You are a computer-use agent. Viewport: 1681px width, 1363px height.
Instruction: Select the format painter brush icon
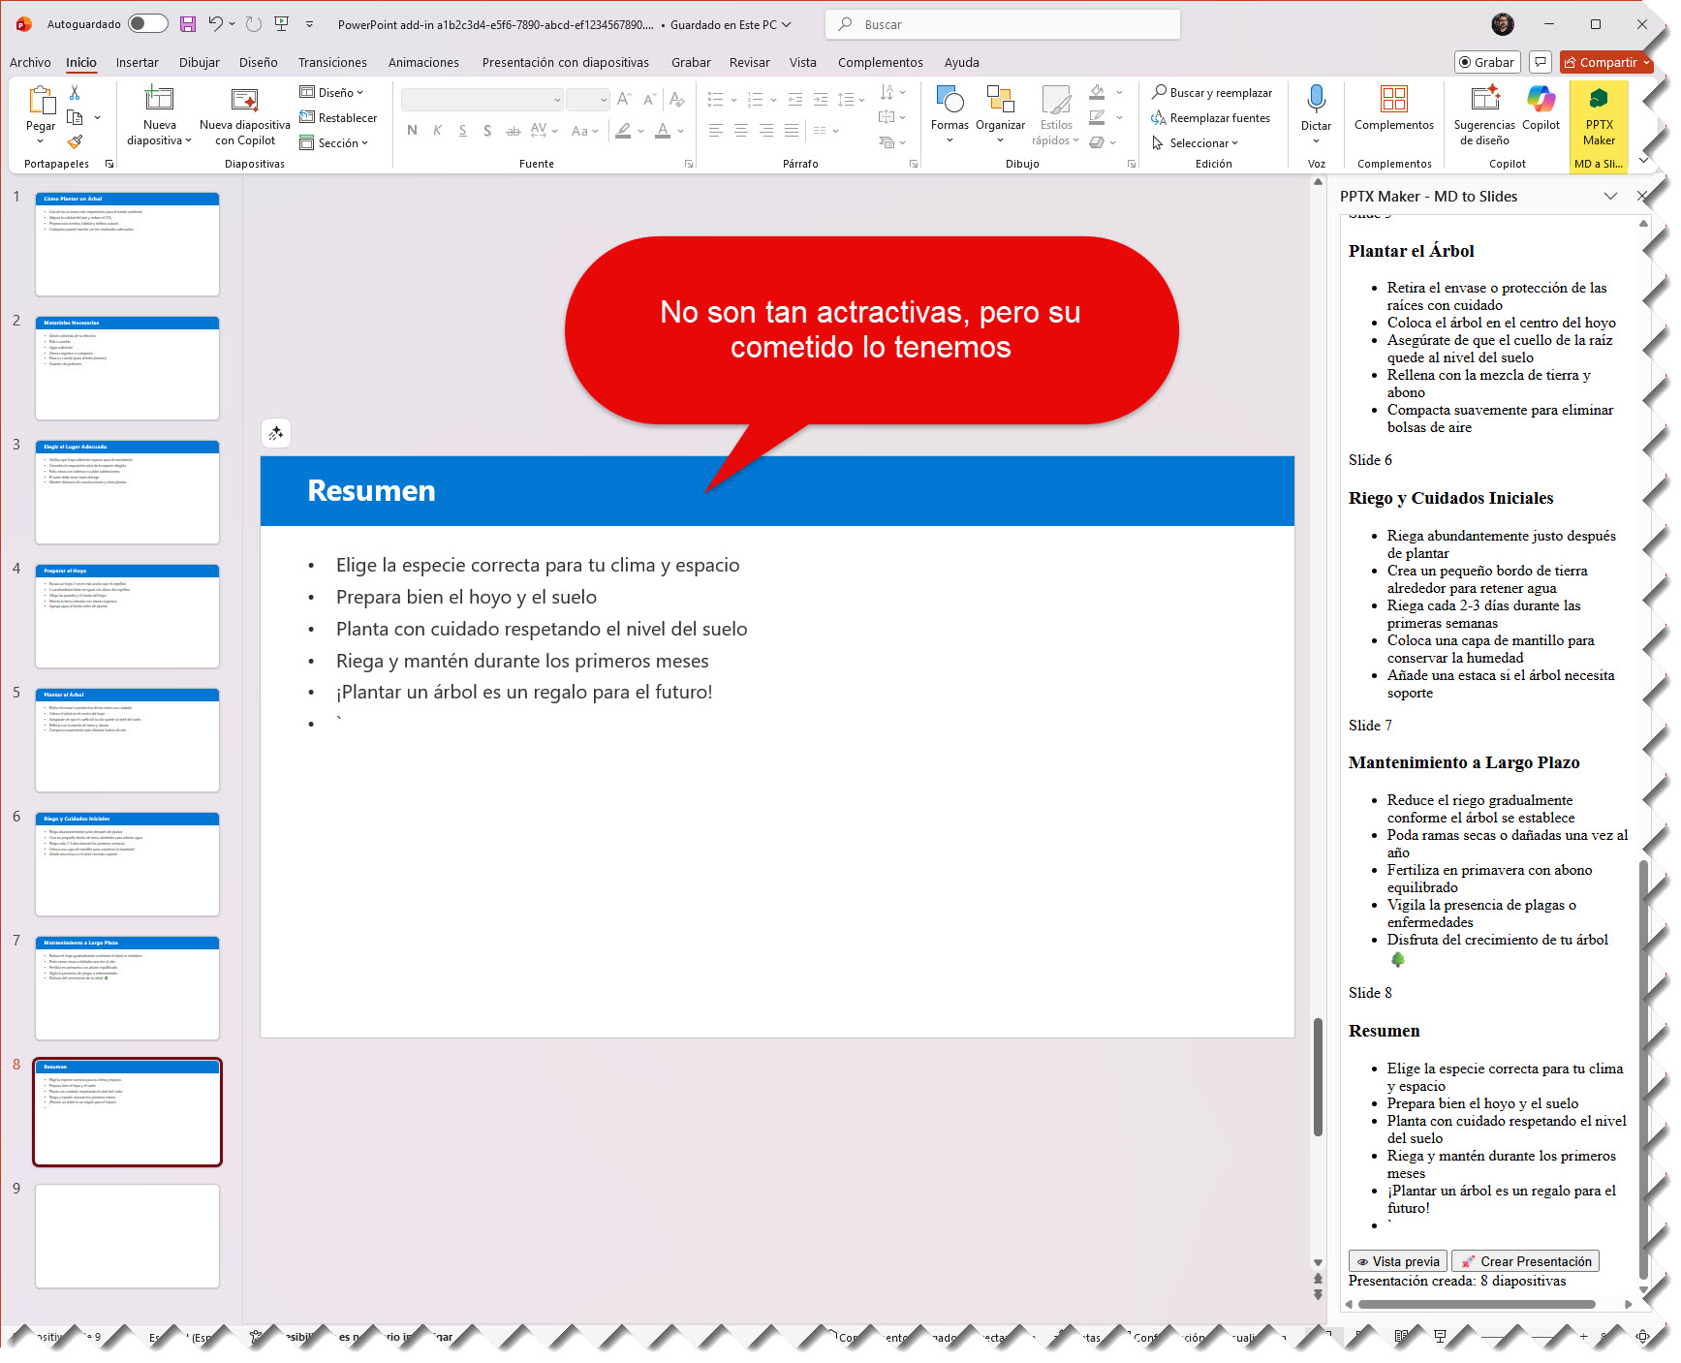(75, 142)
